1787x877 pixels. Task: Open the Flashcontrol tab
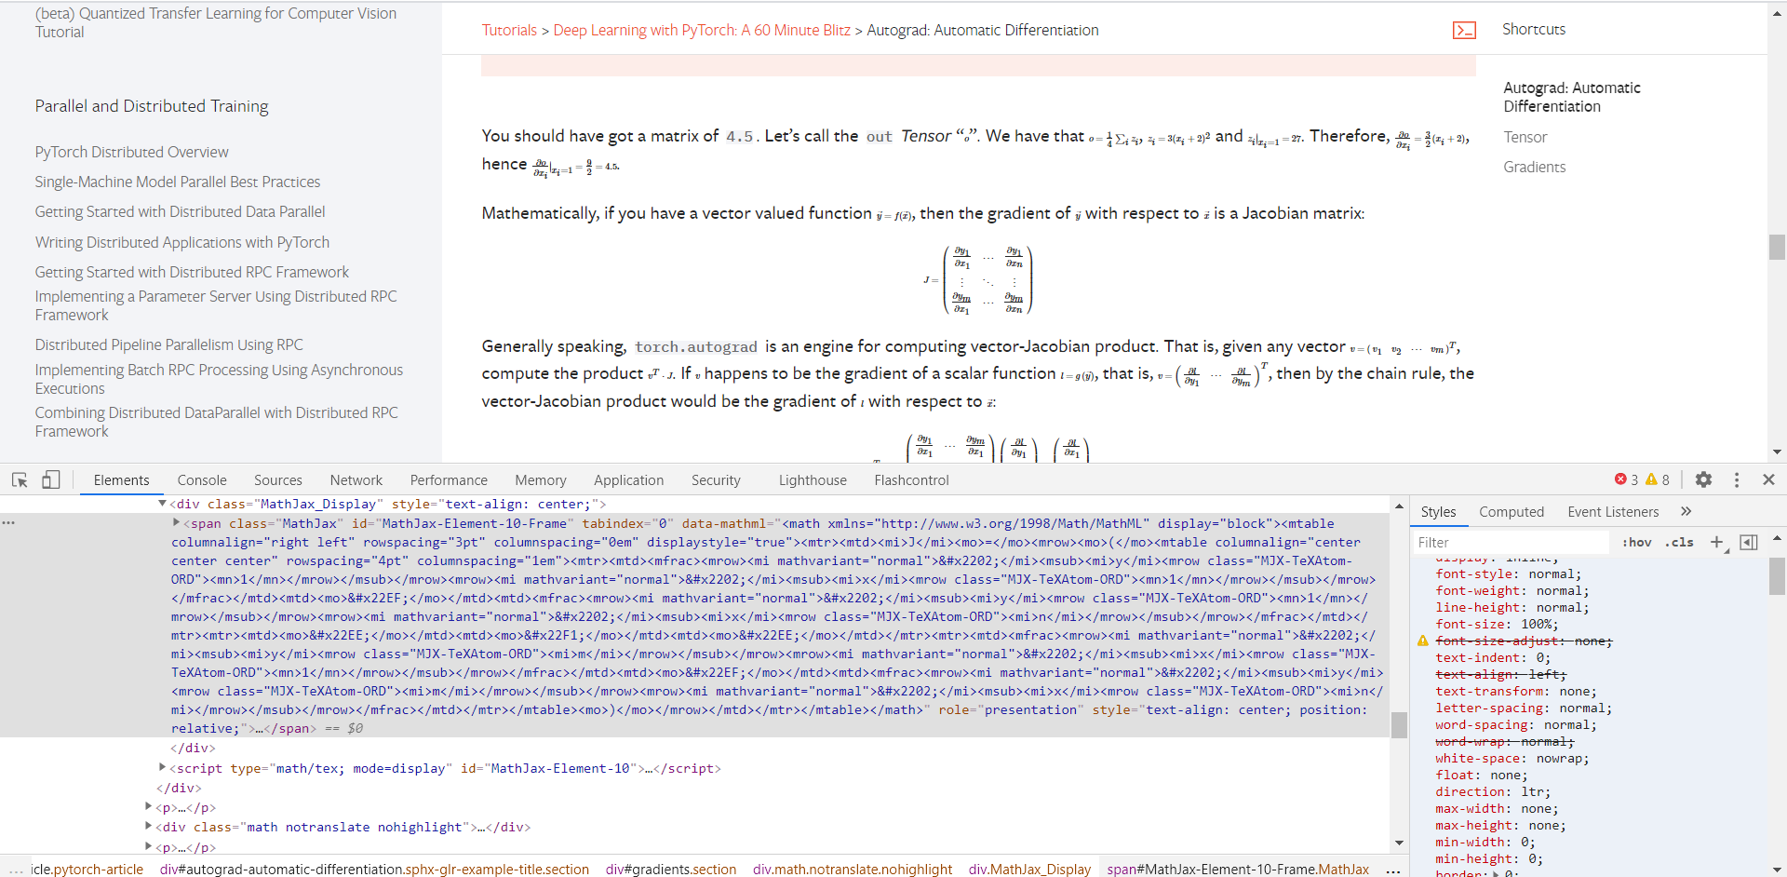point(912,479)
